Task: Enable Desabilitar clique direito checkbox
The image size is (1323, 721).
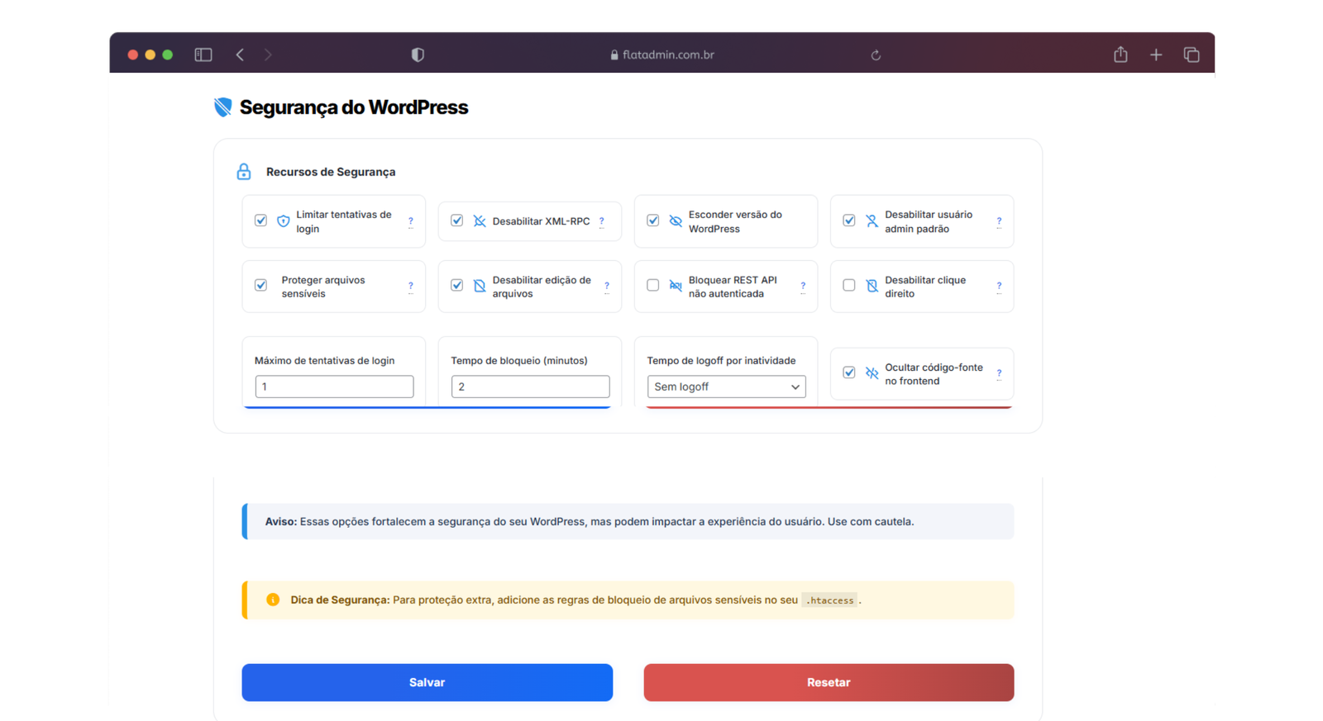Action: (848, 285)
